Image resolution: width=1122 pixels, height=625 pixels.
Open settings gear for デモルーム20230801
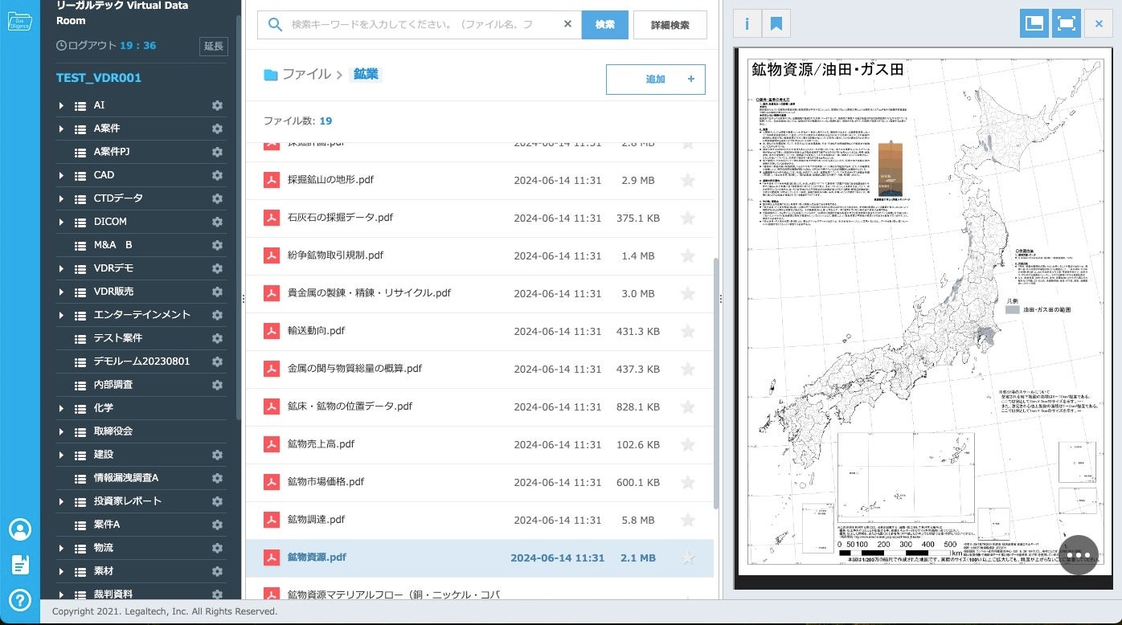click(217, 362)
